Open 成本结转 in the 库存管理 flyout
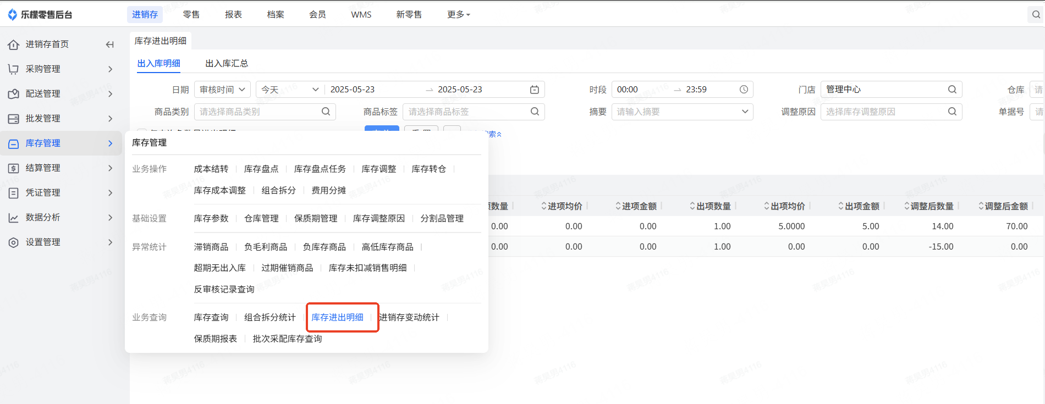Screen dimensions: 1045x404 211,169
